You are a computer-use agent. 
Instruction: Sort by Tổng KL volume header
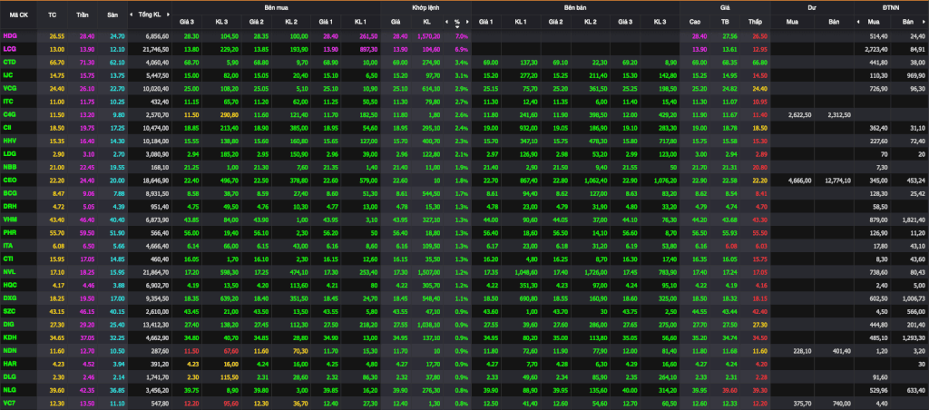click(149, 15)
